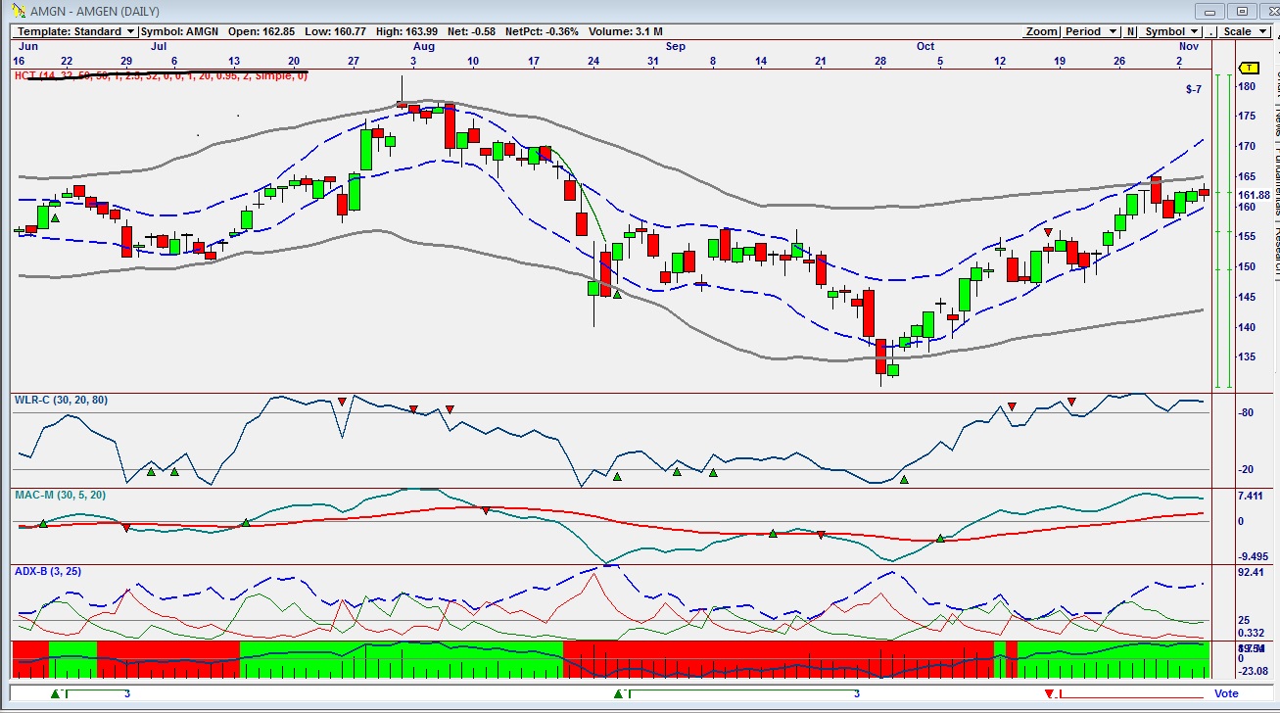
Task: Click the AMGN chart window title icon
Action: (x=20, y=11)
